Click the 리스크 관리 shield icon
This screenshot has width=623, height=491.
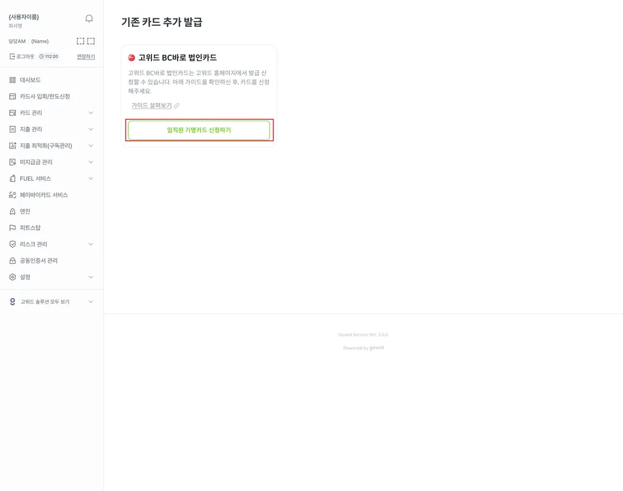pyautogui.click(x=13, y=244)
